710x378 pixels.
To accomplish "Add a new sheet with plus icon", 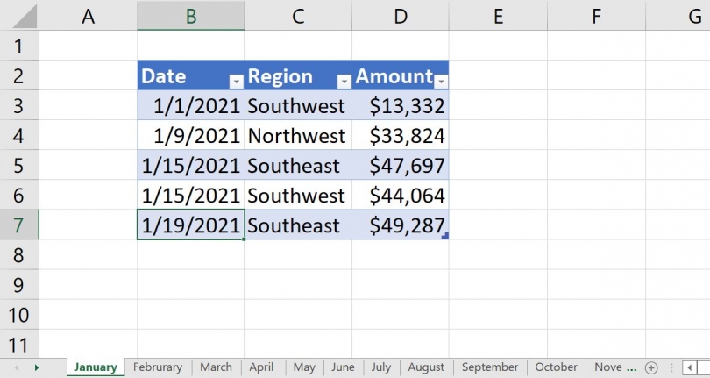I will pos(651,367).
